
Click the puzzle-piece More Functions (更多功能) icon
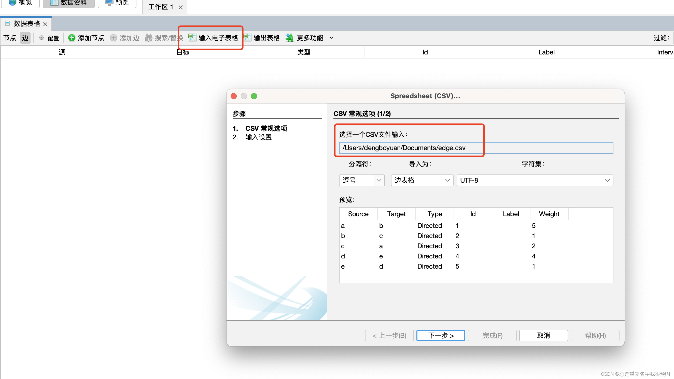tap(289, 38)
